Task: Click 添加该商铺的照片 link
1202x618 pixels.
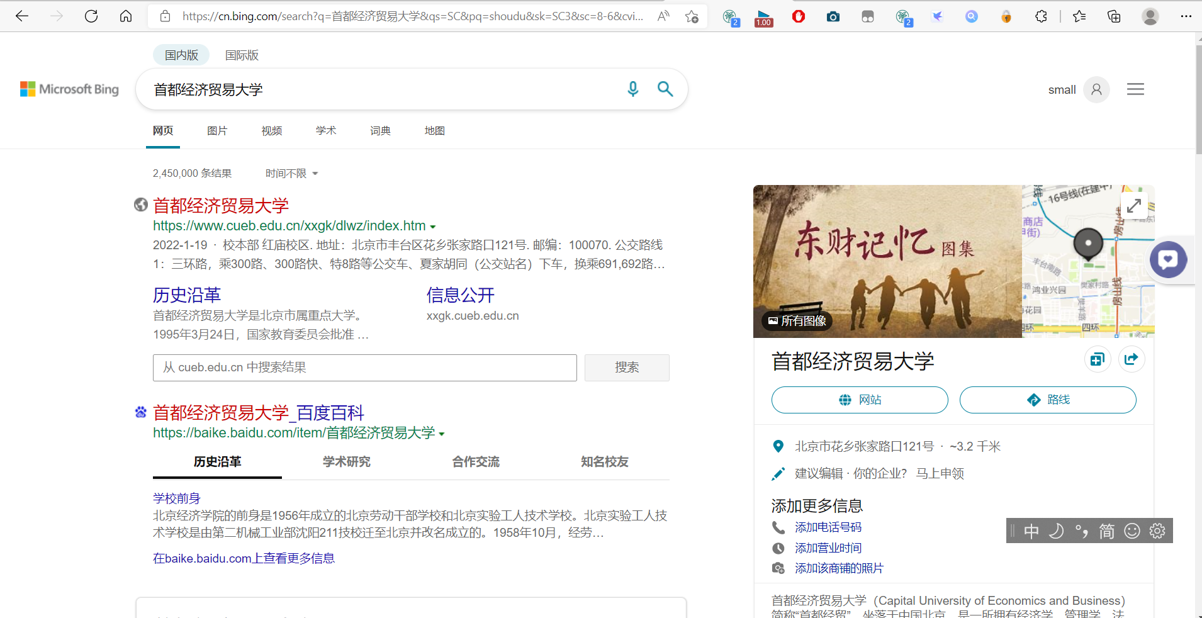Action: point(839,568)
